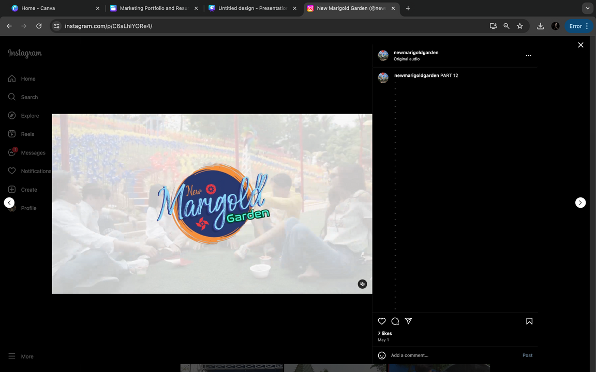Image resolution: width=596 pixels, height=372 pixels.
Task: Open newmarigoldgarden profile link in header
Action: tap(416, 52)
